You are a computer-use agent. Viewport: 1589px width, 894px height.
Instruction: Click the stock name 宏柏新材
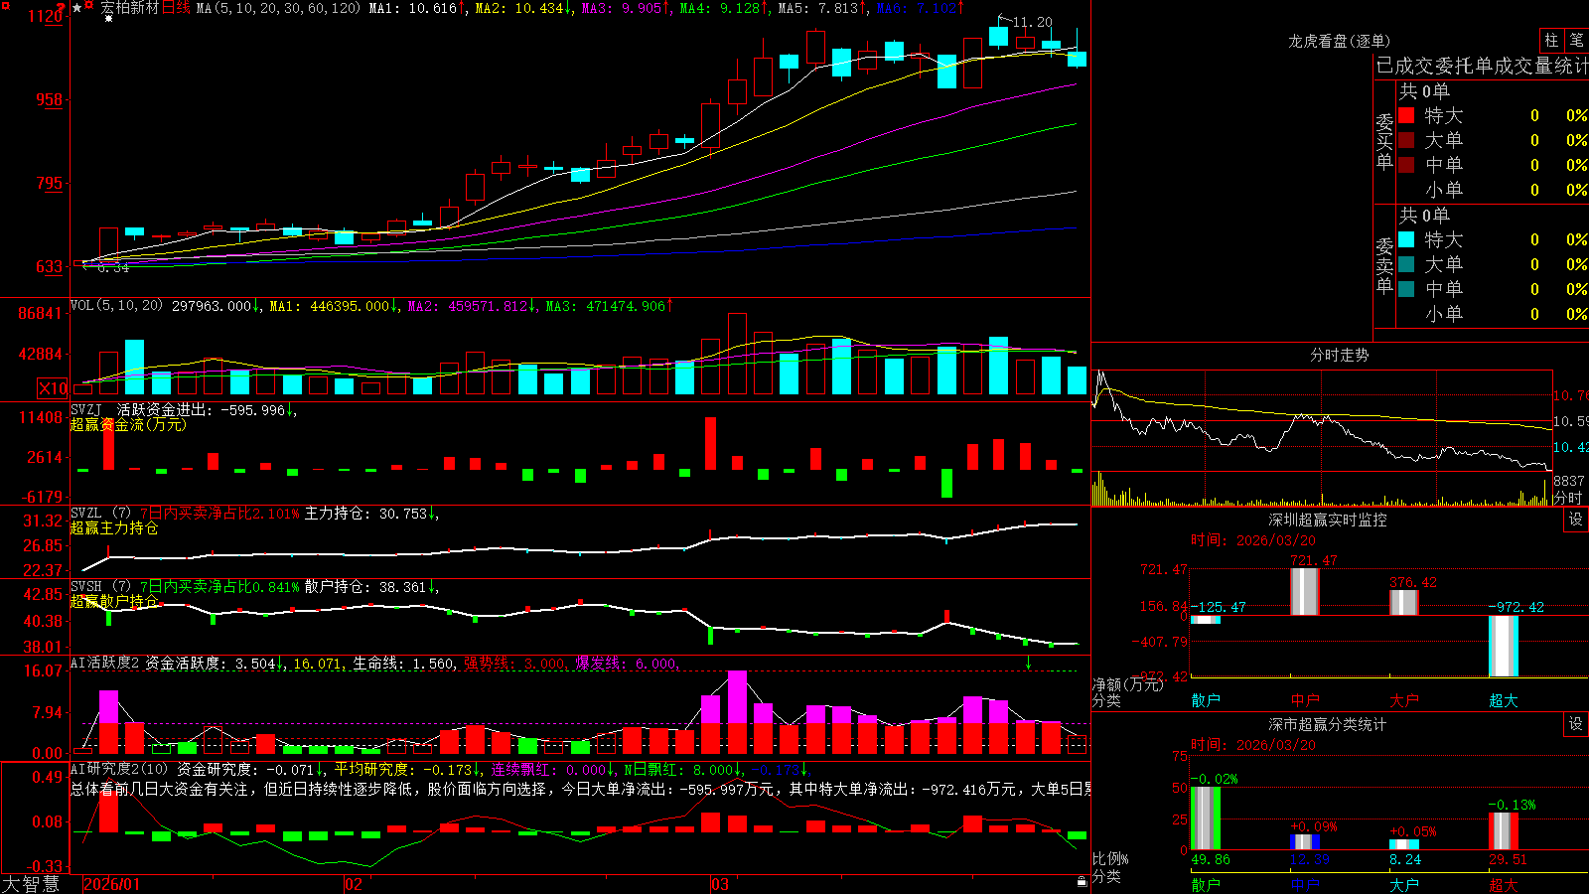tap(129, 8)
